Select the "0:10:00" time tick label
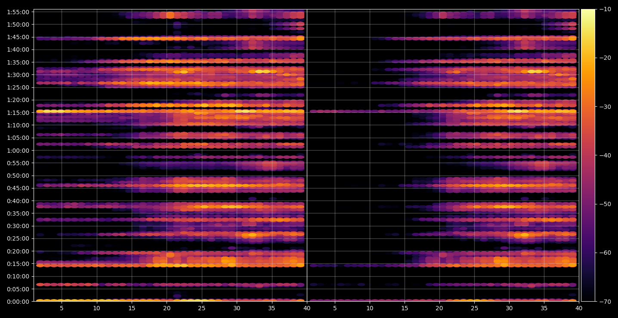The height and width of the screenshot is (318, 618). [19, 276]
